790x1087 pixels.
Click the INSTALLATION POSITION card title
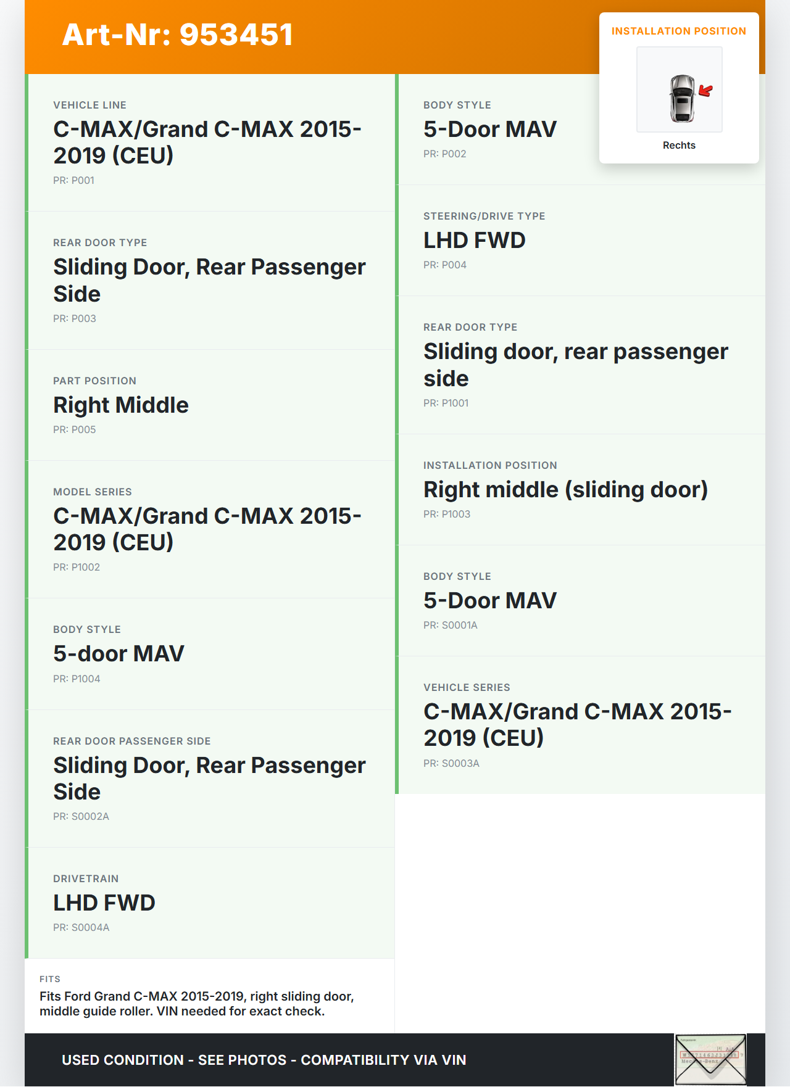tap(678, 31)
